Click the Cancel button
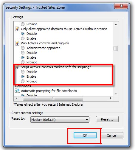135x150 pixels. [x=111, y=135]
